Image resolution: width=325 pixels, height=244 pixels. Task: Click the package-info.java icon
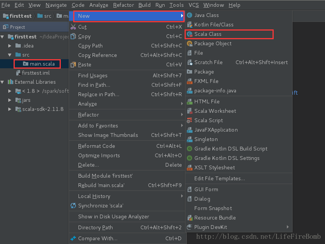(189, 91)
